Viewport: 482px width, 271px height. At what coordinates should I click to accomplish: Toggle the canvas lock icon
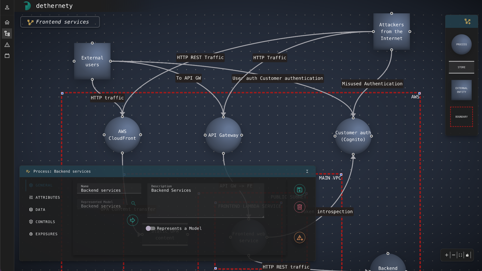(467, 255)
